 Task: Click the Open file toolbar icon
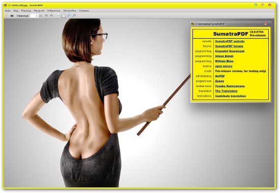pos(7,16)
